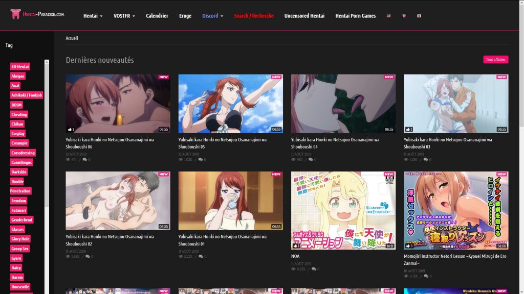Click the views eye icon under Shouboushi 06
Screen dimensions: 524x294
click(x=68, y=159)
